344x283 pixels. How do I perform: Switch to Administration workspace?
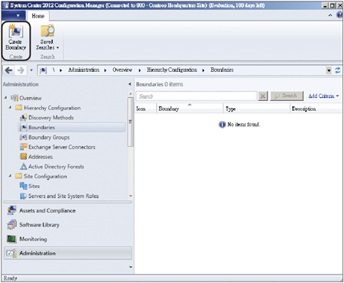[x=68, y=253]
